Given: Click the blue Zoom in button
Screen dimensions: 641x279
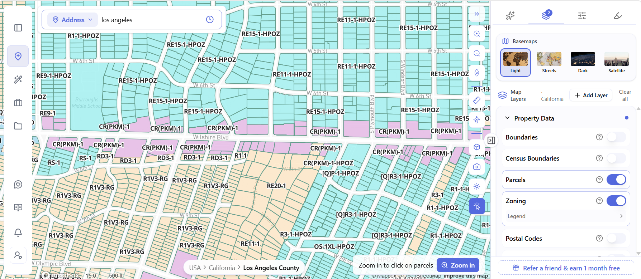Looking at the screenshot, I should (x=458, y=265).
